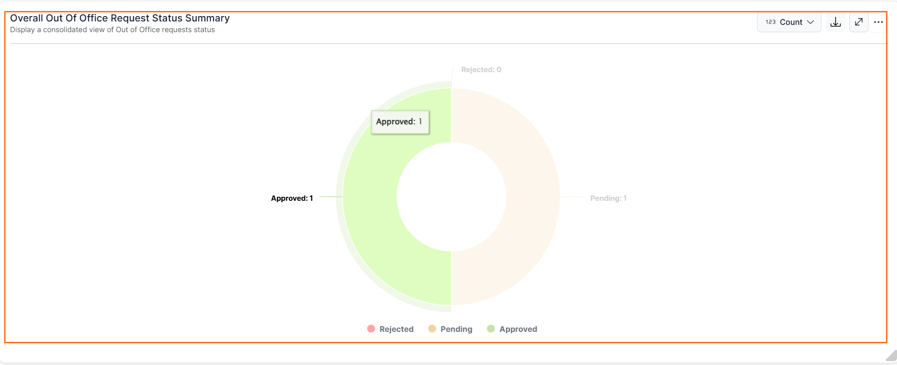This screenshot has height=365, width=897.
Task: Click the red Rejected legend dot
Action: [x=371, y=329]
